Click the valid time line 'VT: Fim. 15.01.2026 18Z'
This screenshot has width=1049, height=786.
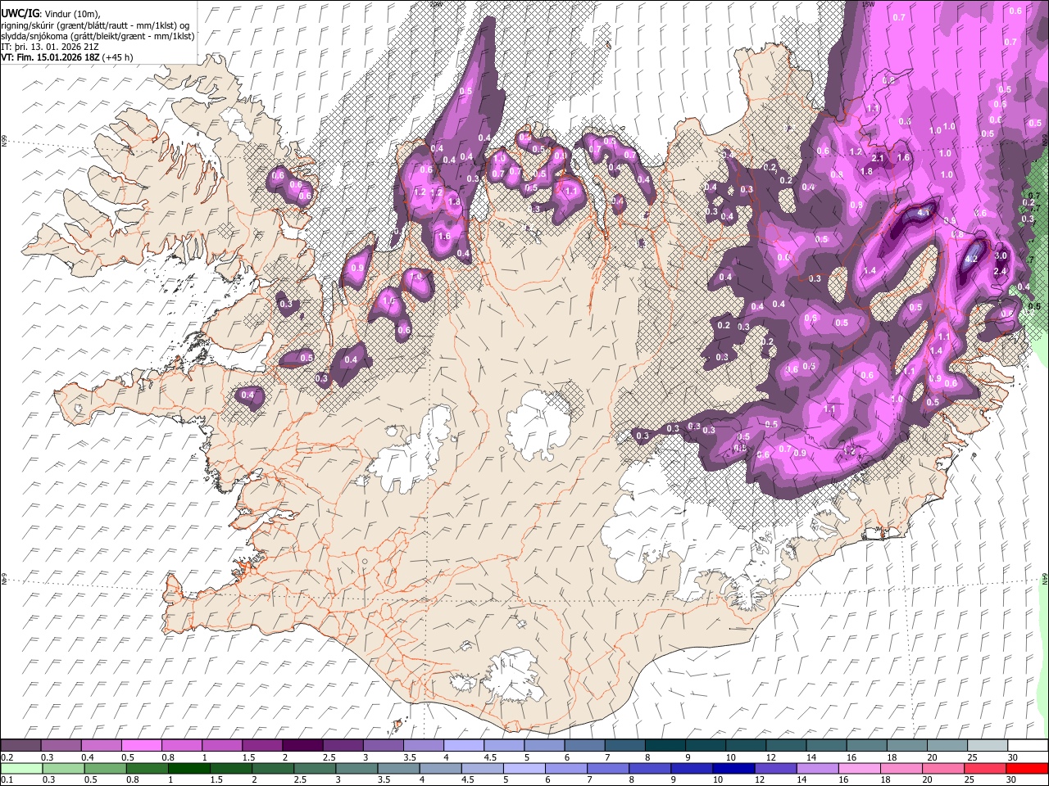(51, 57)
